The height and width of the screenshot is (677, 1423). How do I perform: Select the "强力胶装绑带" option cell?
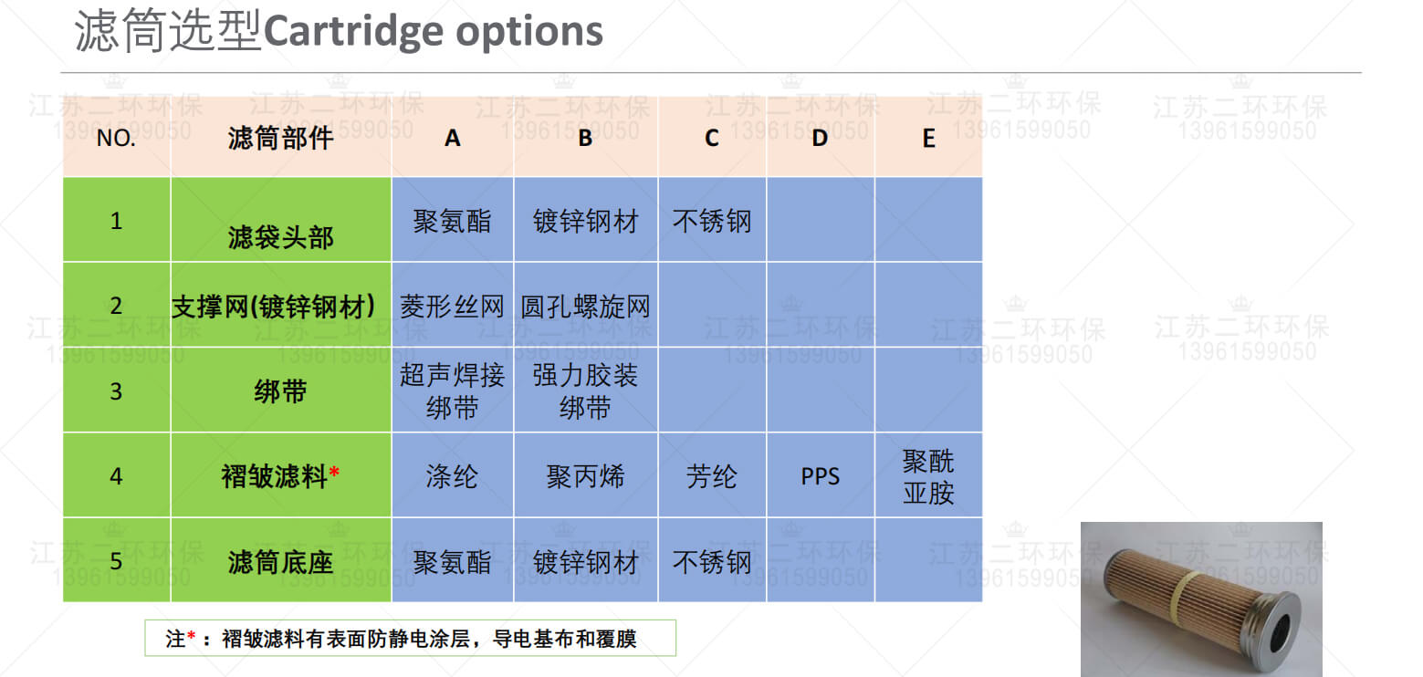[x=585, y=391]
